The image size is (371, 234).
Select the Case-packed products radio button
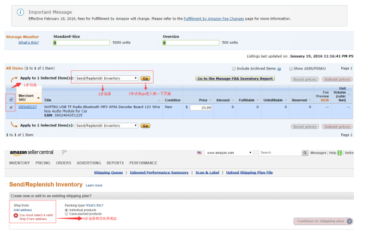click(x=66, y=214)
